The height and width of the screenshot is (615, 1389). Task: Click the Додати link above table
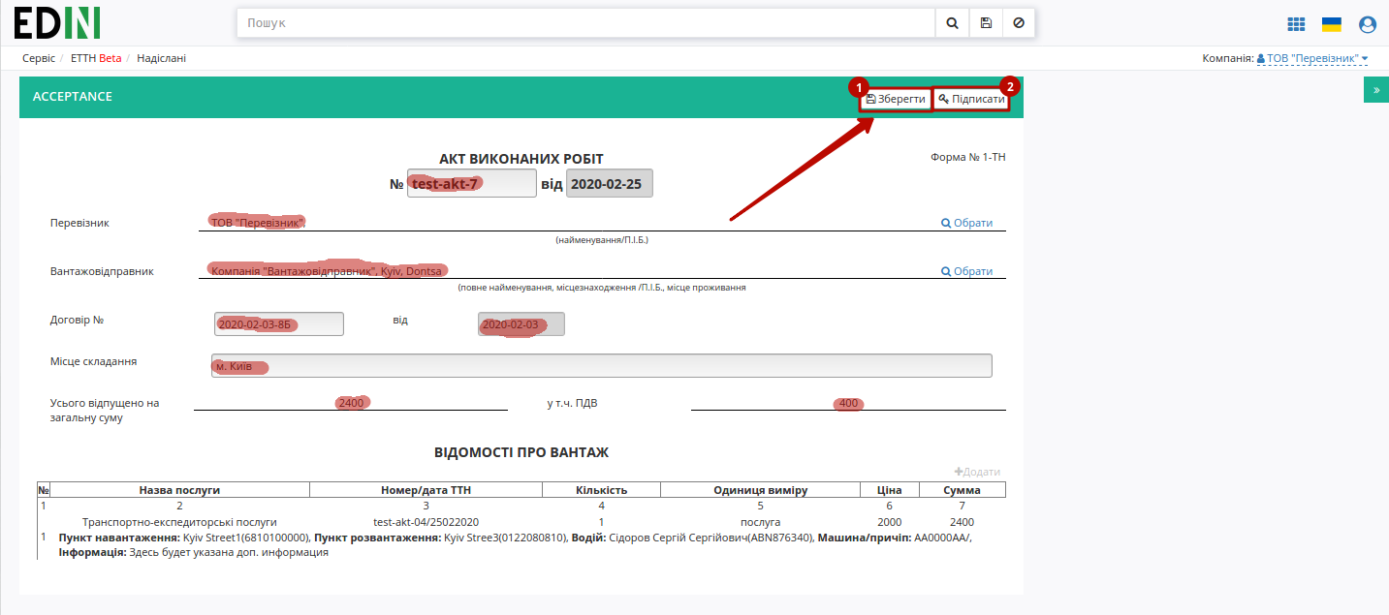pyautogui.click(x=977, y=472)
